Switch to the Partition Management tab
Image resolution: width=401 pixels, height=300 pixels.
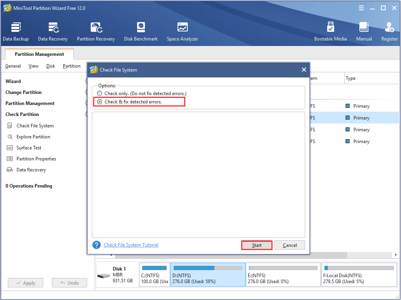(39, 54)
